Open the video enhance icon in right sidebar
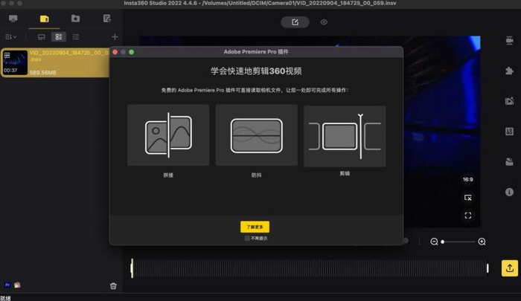Viewport: 521px width, 301px height. [x=509, y=101]
